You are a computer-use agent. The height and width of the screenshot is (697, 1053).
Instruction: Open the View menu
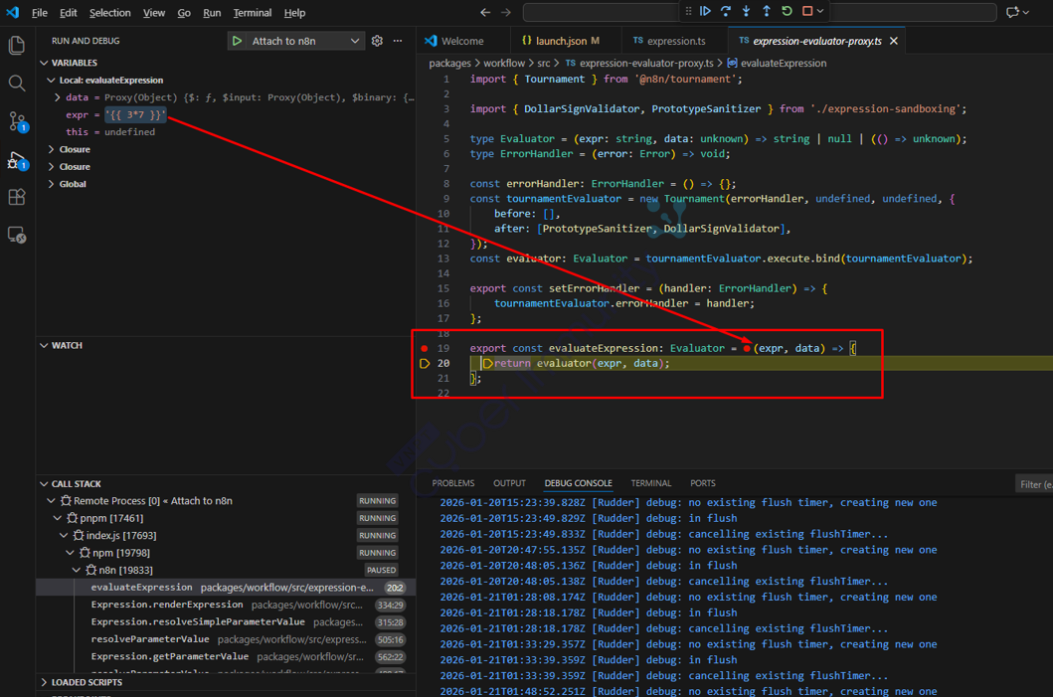(154, 13)
